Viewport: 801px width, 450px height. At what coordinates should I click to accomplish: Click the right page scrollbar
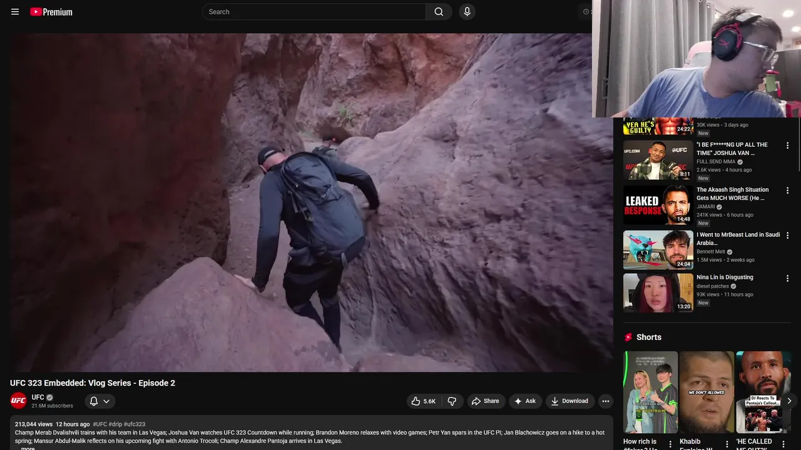click(x=798, y=144)
